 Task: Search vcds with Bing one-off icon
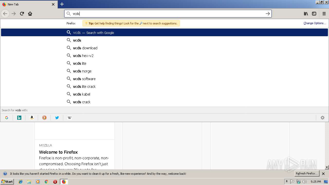pyautogui.click(x=19, y=118)
